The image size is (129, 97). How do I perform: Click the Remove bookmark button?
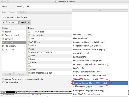20,74
